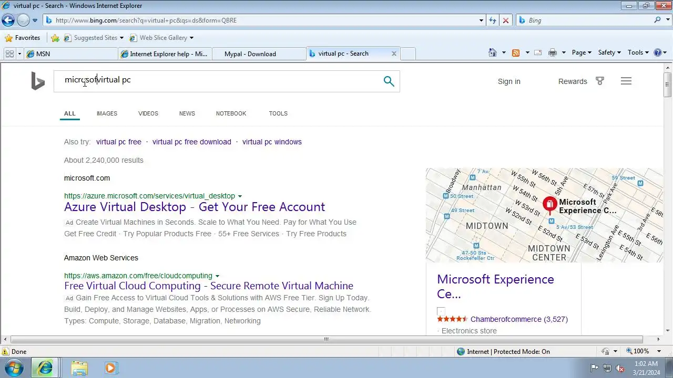Switch to the MSN tab
The height and width of the screenshot is (378, 673).
[71, 54]
